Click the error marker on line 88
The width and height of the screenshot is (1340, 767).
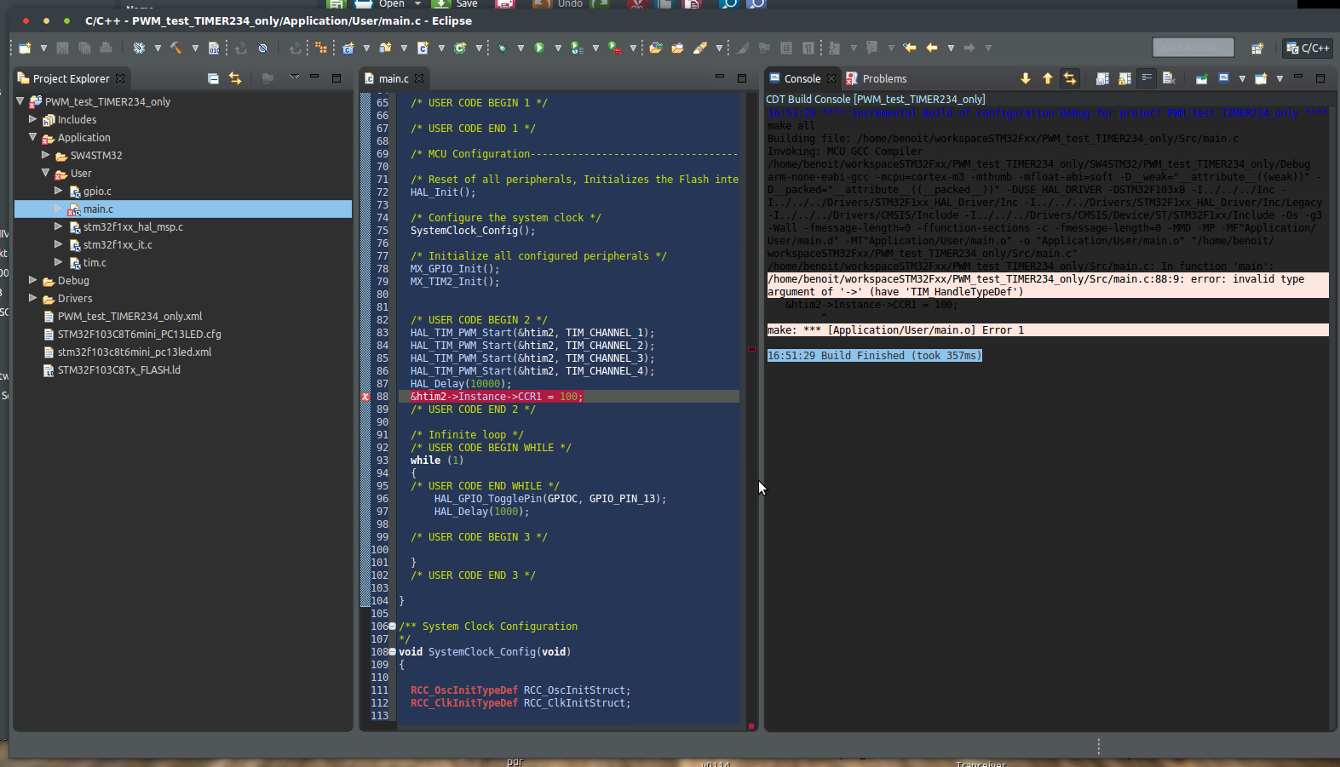pos(365,397)
